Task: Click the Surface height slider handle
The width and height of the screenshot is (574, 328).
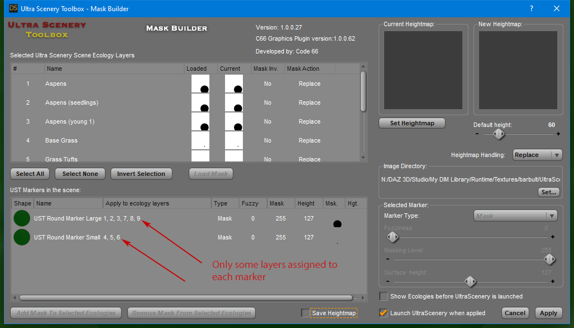Action: 470,282
